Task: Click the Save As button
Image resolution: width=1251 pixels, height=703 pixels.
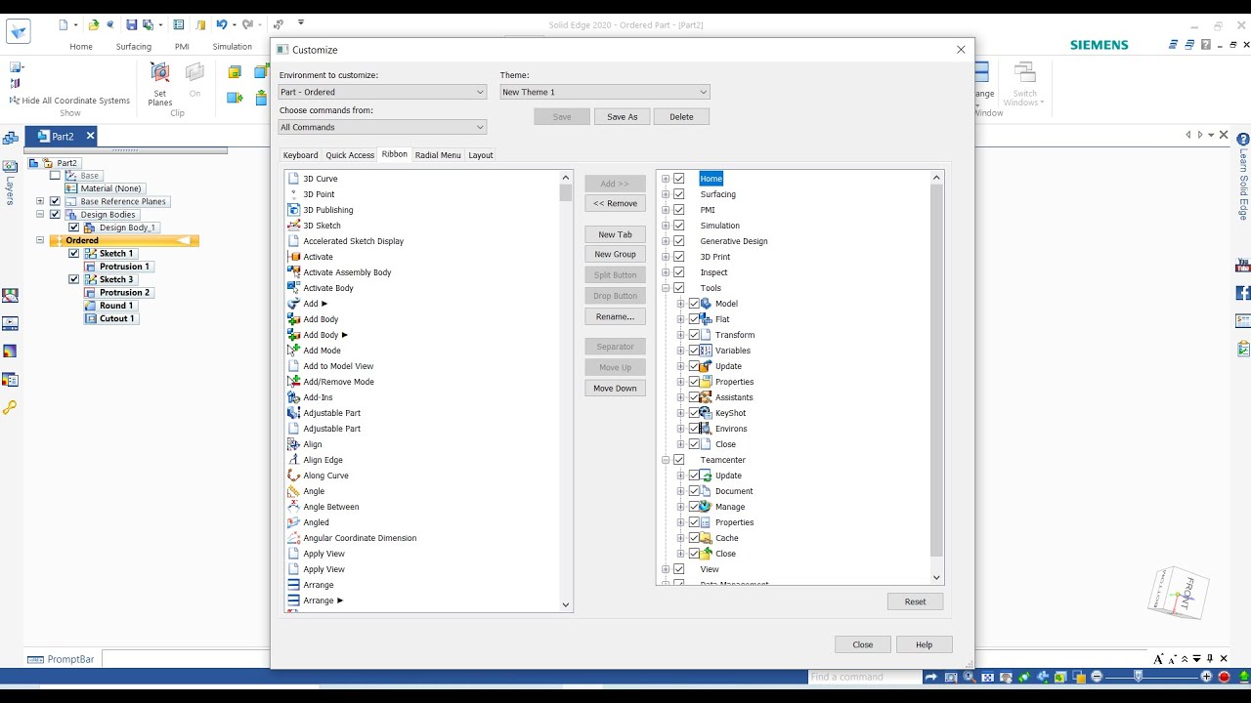Action: click(622, 117)
